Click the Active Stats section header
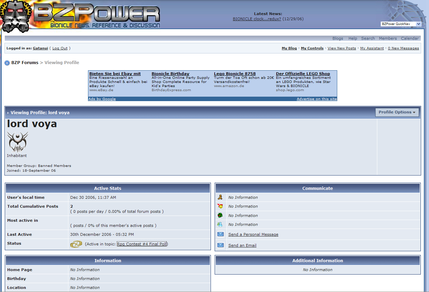This screenshot has height=292, width=429. pos(108,188)
